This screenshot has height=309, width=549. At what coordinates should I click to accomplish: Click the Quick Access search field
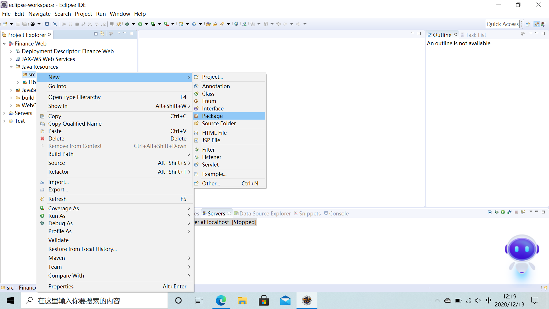click(x=503, y=24)
